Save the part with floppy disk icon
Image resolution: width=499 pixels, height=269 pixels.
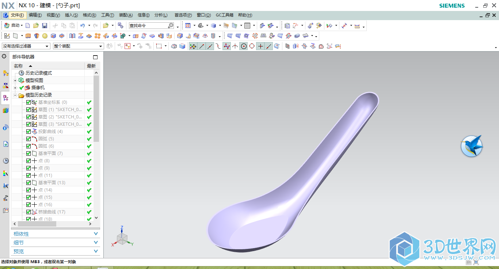coord(44,26)
